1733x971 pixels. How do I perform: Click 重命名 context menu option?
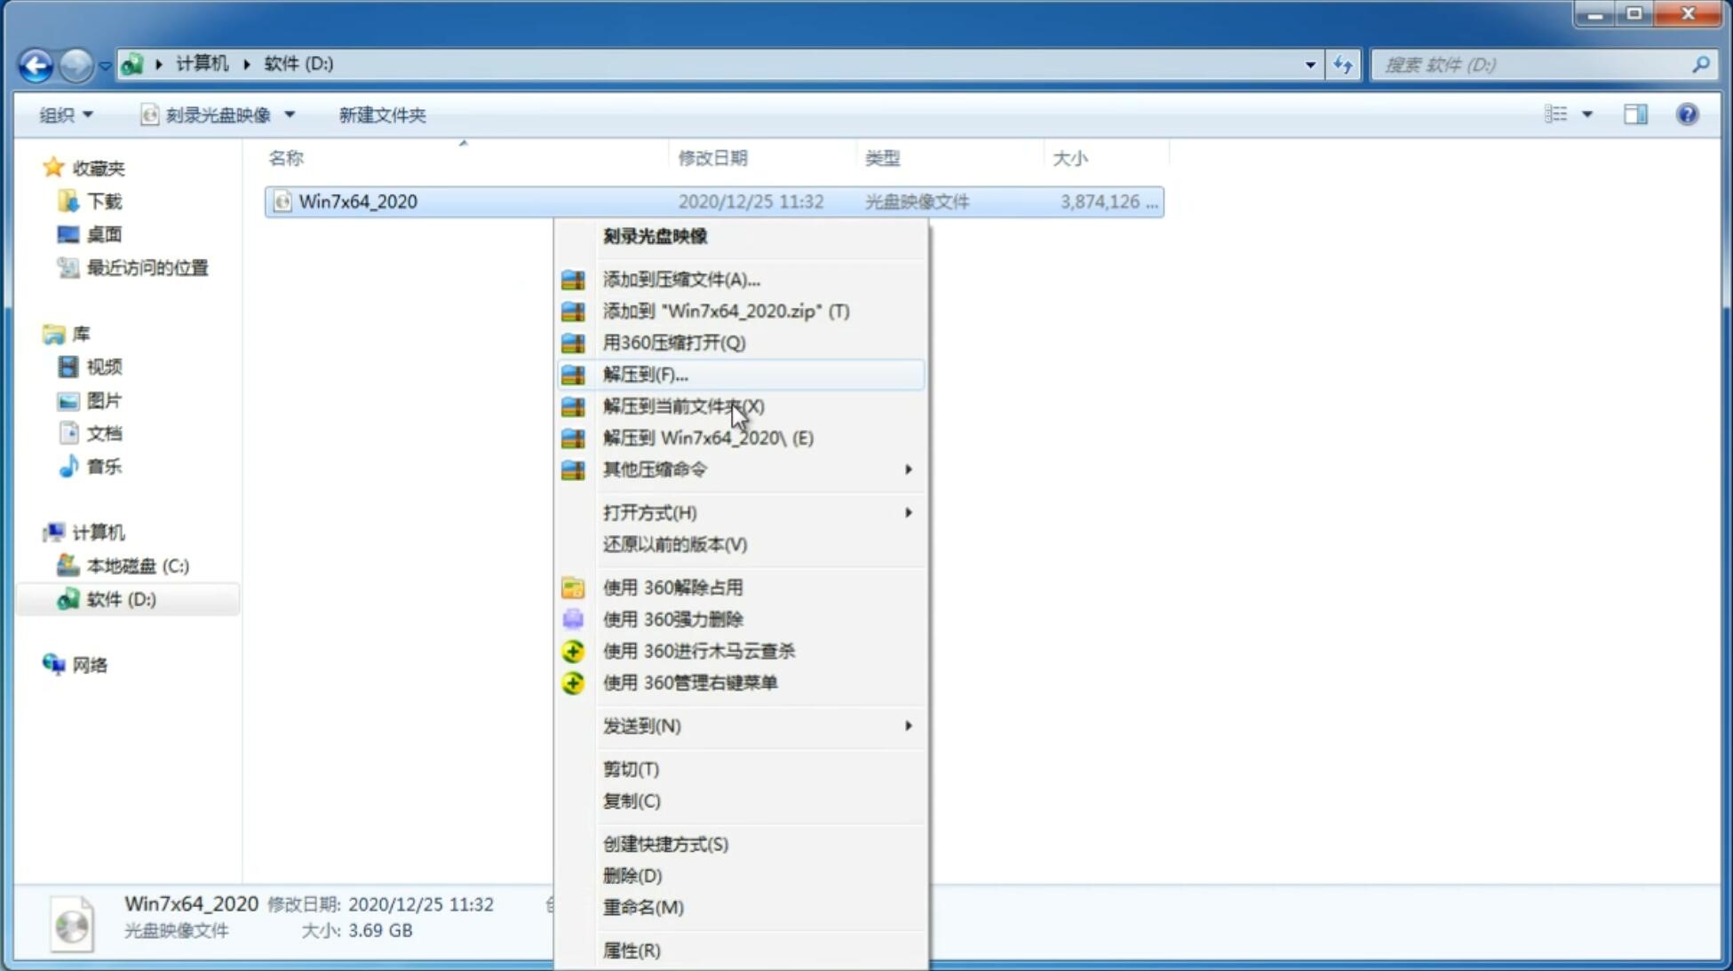point(643,907)
